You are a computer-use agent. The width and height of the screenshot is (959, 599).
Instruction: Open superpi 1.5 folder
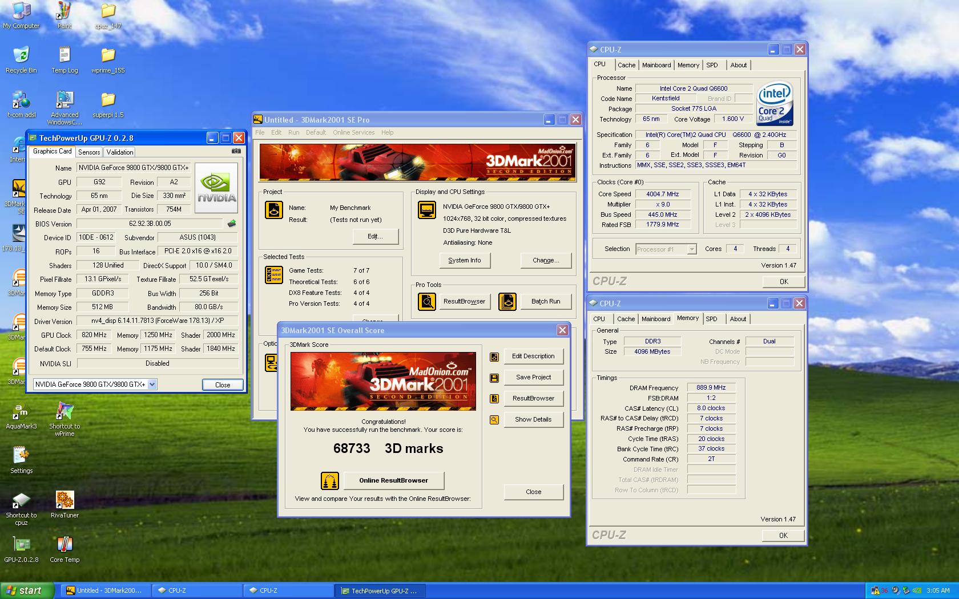(x=108, y=104)
